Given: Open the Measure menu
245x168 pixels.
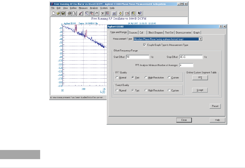Looking at the screenshot, I should [x=83, y=8].
